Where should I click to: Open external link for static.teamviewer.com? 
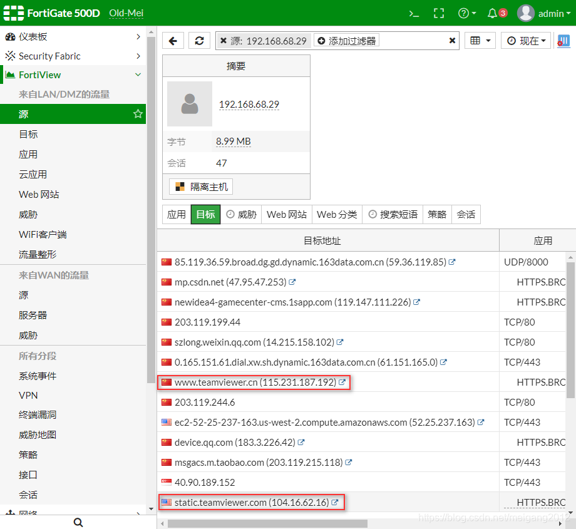point(335,502)
